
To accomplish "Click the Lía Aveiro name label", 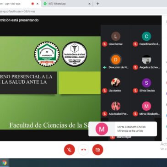I will (115, 91).
